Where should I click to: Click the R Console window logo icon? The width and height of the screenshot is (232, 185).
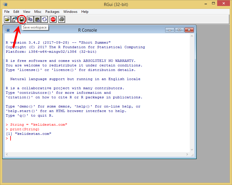[x=7, y=30]
